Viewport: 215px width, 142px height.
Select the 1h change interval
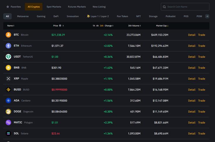[94, 26]
